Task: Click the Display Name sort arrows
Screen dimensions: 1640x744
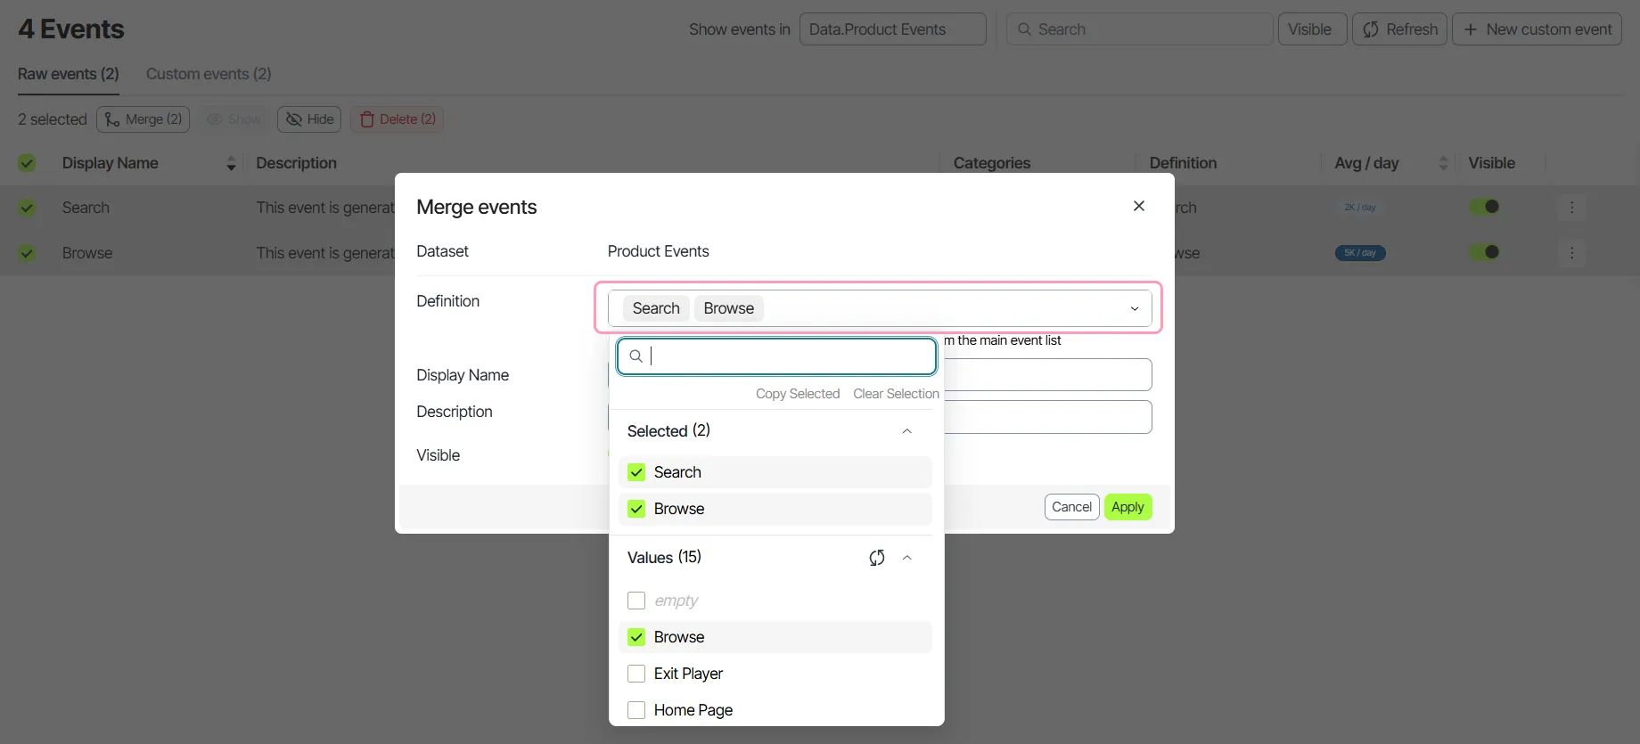Action: pos(231,163)
